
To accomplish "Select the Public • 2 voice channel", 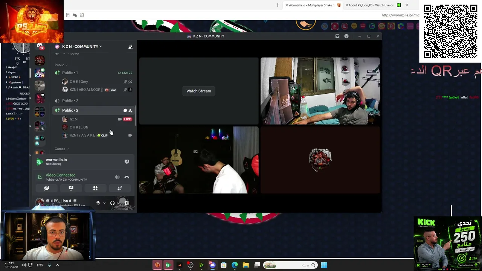I will tap(70, 110).
